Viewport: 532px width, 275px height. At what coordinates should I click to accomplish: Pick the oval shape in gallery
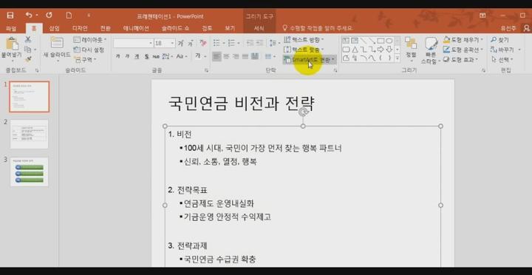pyautogui.click(x=389, y=41)
